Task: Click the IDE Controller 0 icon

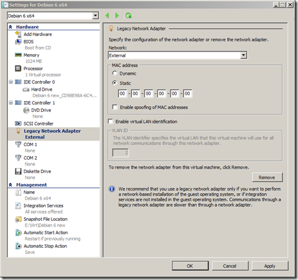Action: 18,82
